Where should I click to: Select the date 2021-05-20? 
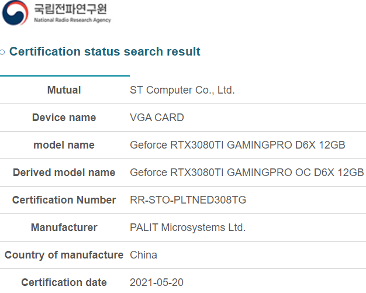click(x=157, y=282)
